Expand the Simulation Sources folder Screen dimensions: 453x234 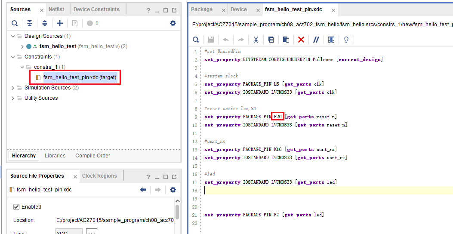pyautogui.click(x=13, y=88)
